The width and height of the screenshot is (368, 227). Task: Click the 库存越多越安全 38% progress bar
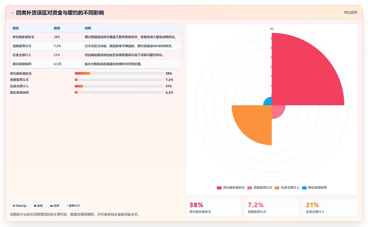pos(119,73)
